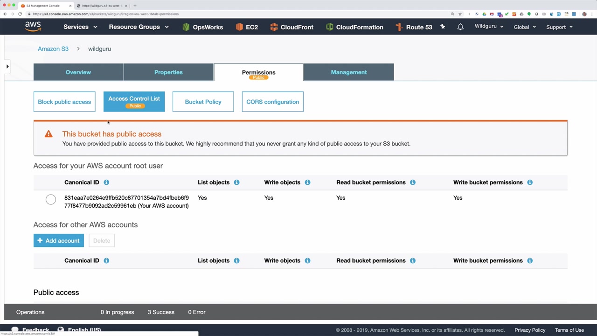Click Write bucket permissions info for other accounts
The image size is (597, 336).
point(530,260)
